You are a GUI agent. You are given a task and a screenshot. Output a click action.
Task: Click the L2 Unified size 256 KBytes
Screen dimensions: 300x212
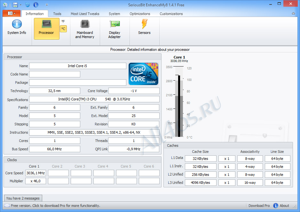201,175
